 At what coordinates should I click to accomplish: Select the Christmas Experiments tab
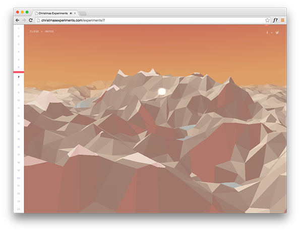pos(55,13)
